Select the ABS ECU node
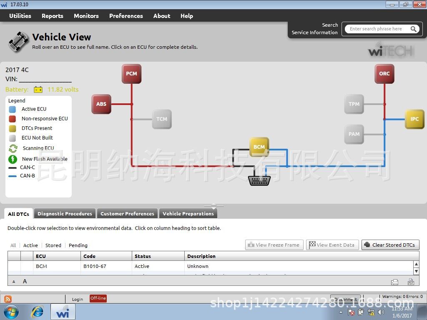Image resolution: width=427 pixels, height=320 pixels. [x=101, y=104]
